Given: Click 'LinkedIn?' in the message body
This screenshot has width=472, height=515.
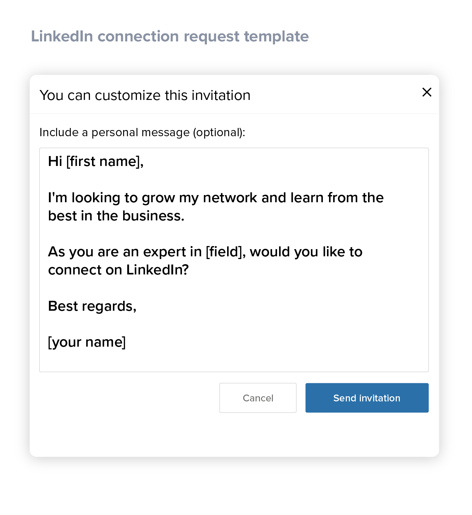Looking at the screenshot, I should click(157, 270).
